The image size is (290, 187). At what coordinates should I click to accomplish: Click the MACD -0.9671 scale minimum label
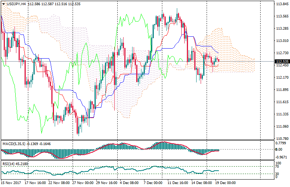click(x=281, y=157)
